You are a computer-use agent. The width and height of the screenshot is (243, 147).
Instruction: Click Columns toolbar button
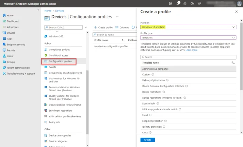tap(122, 27)
